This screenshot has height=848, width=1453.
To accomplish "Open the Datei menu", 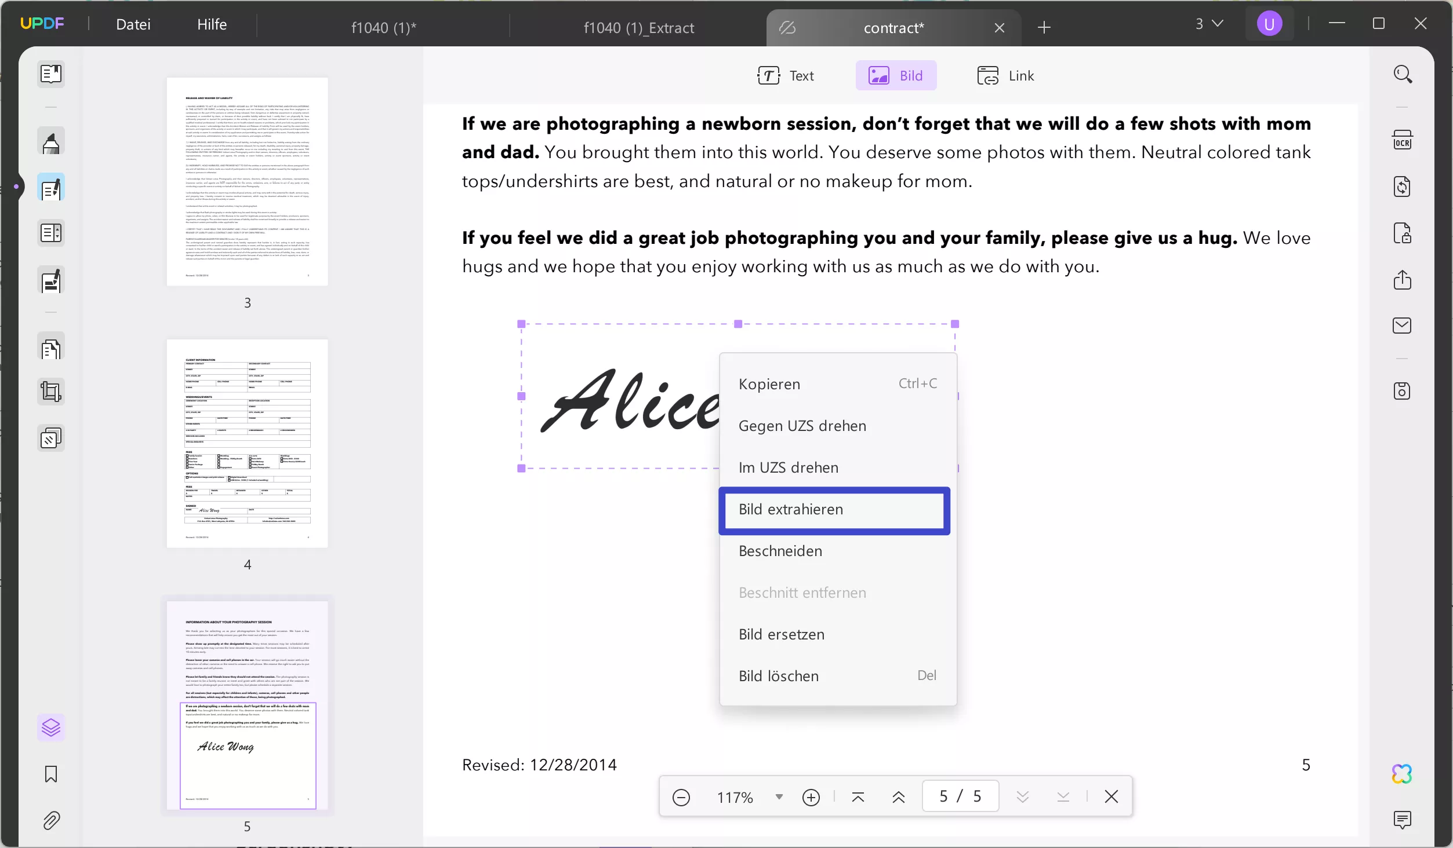I will [x=133, y=24].
